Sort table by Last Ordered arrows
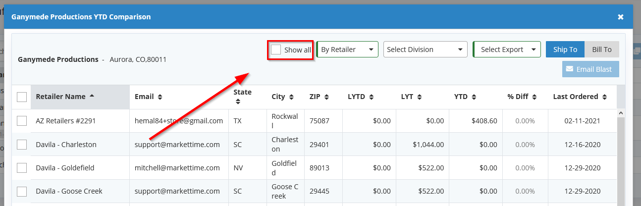 click(x=604, y=97)
